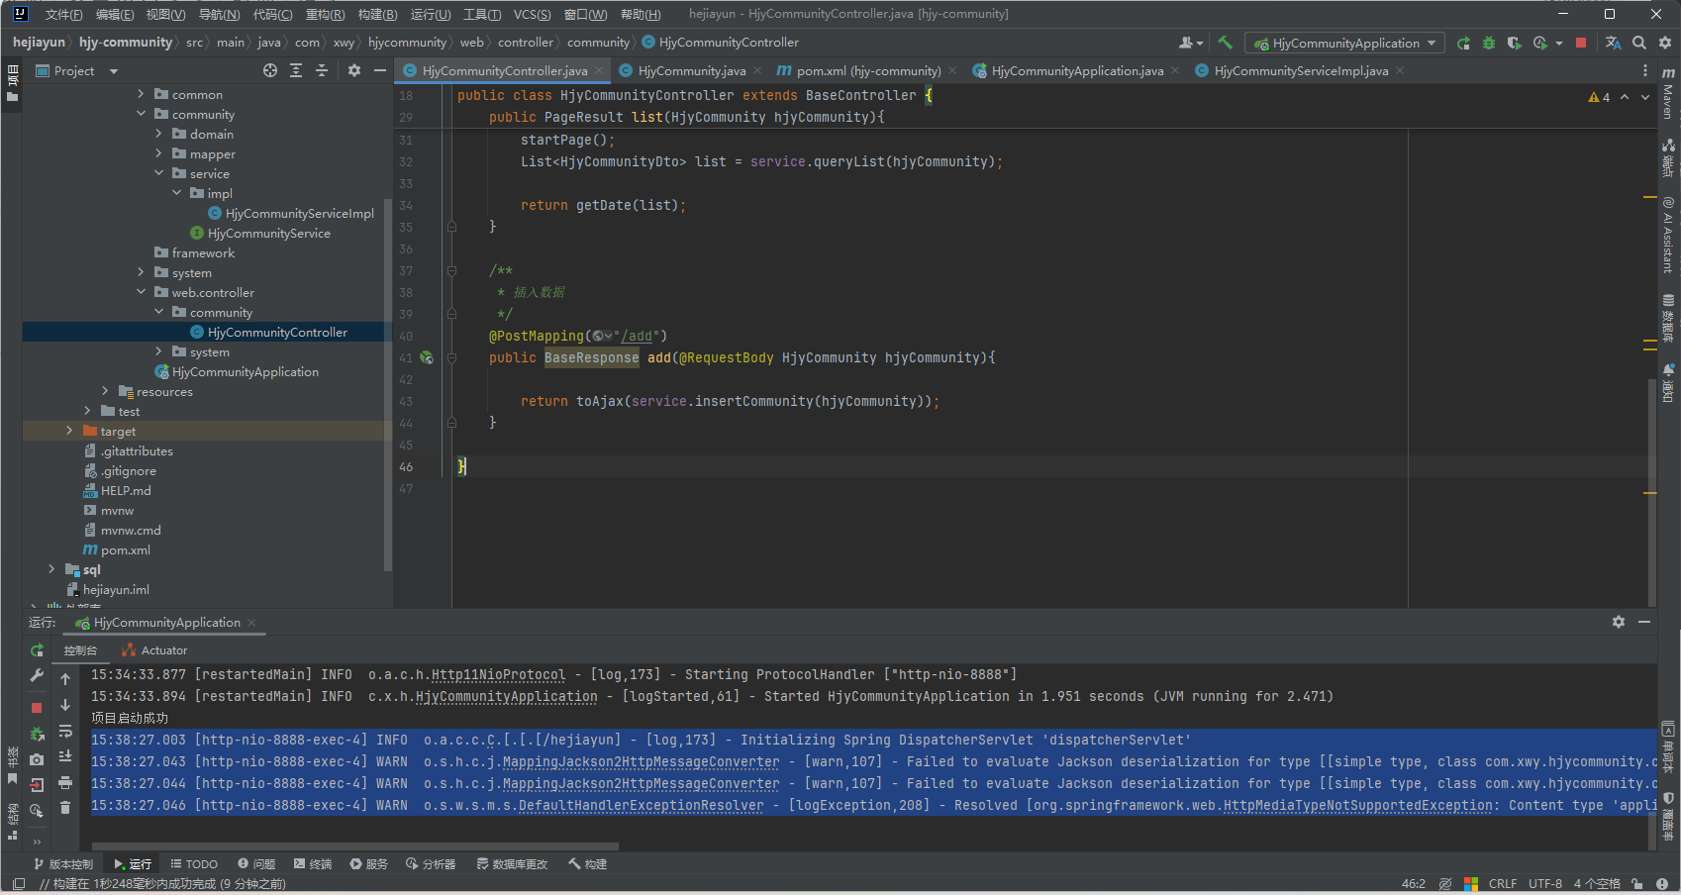1681x895 pixels.
Task: Click the green hammer Build Project icon
Action: tap(1226, 43)
